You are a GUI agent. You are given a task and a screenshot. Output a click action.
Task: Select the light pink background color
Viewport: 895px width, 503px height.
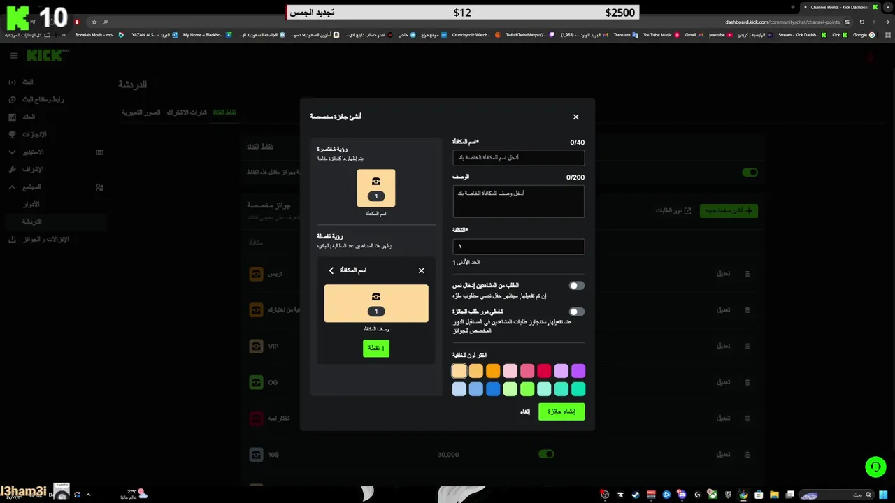click(x=510, y=371)
